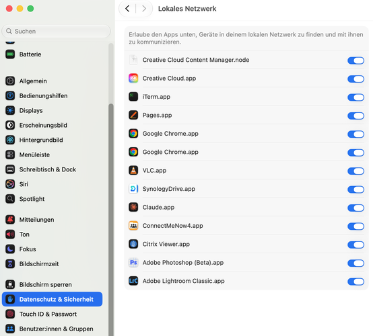Image resolution: width=373 pixels, height=336 pixels.
Task: Click the 'Erlaube den Apps unten' description text
Action: click(x=246, y=38)
